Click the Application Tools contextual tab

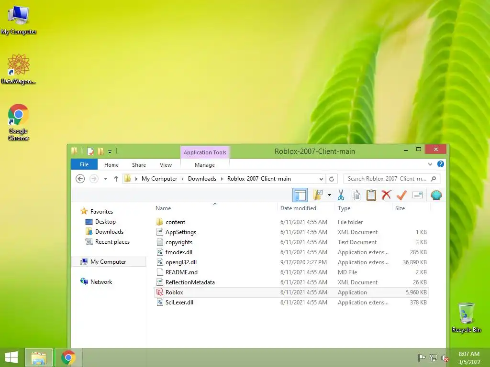tap(205, 152)
